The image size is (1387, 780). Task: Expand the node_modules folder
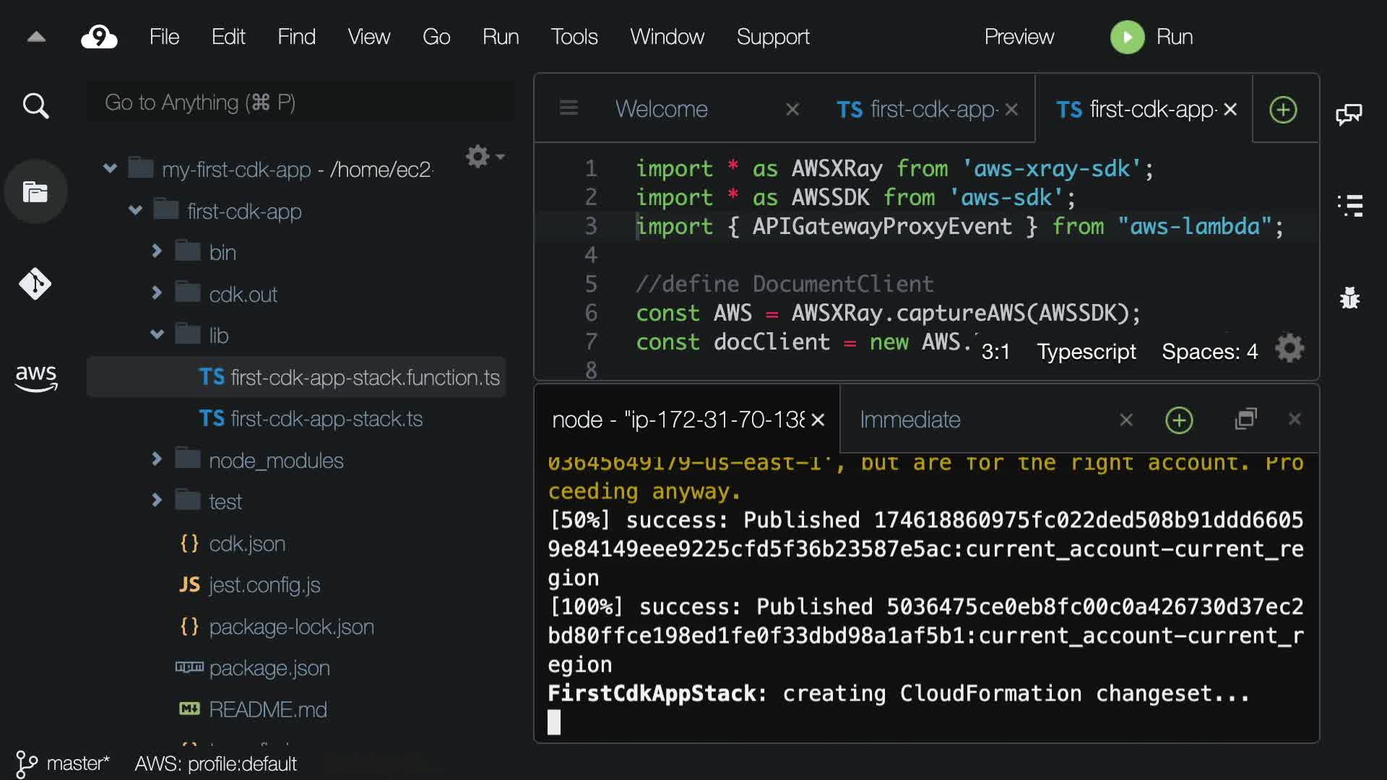(x=157, y=459)
